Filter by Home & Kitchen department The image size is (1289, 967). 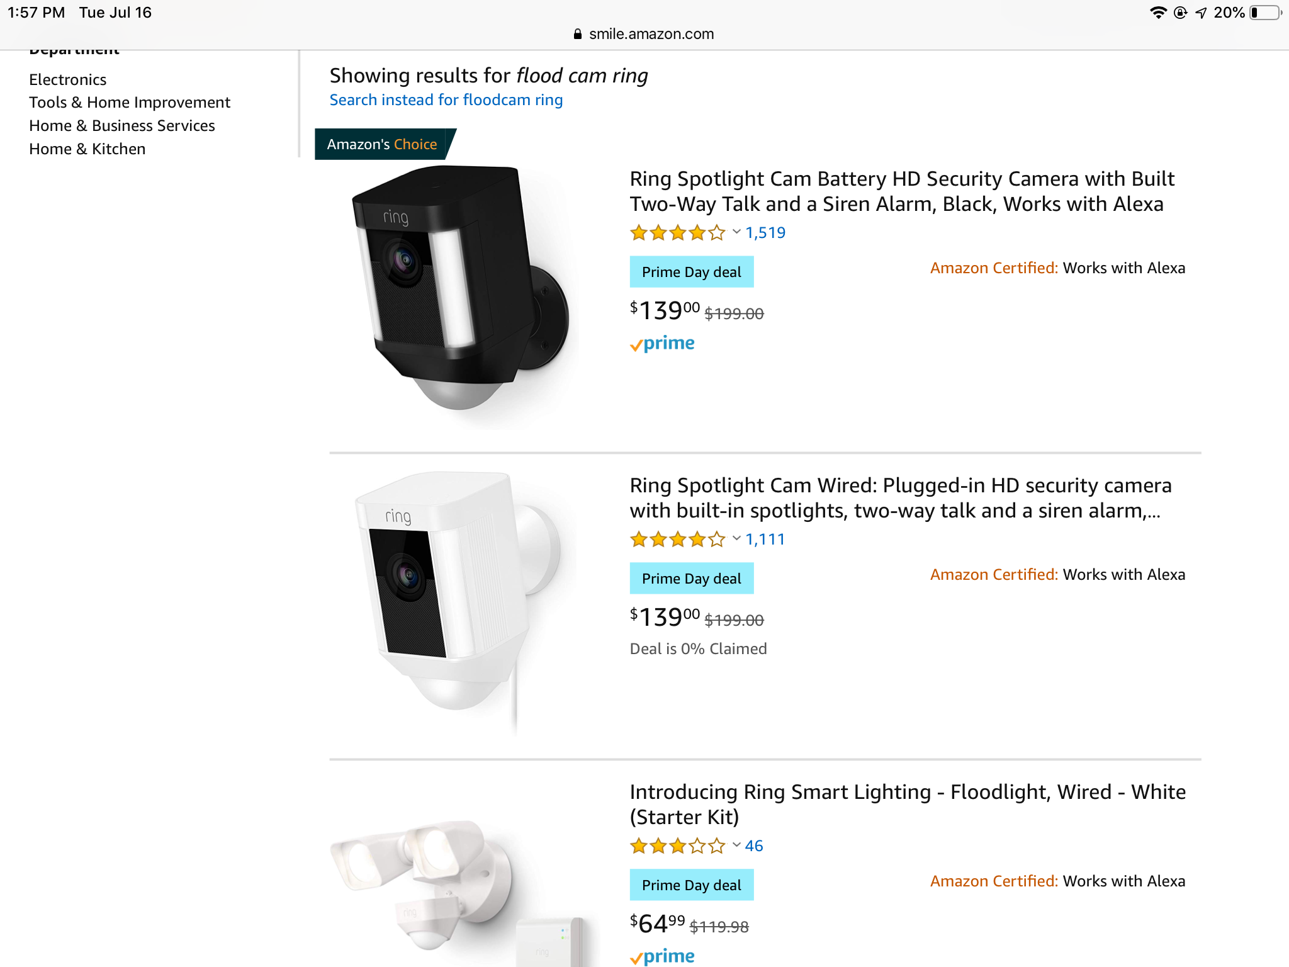tap(87, 149)
